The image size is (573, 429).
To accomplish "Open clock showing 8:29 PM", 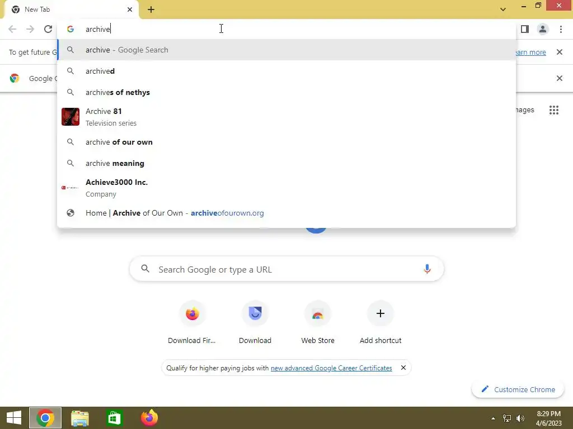I will (548, 418).
